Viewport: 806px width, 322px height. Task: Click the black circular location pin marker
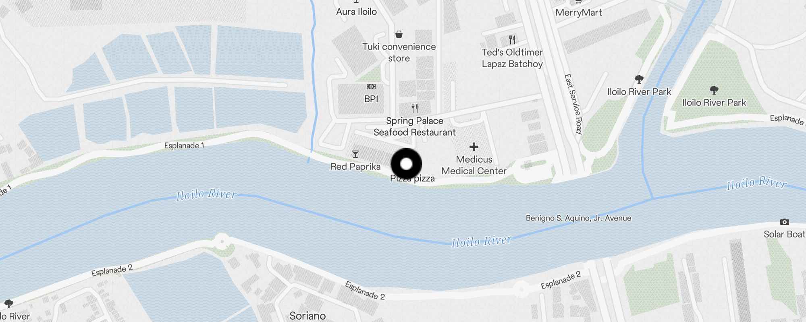coord(406,164)
